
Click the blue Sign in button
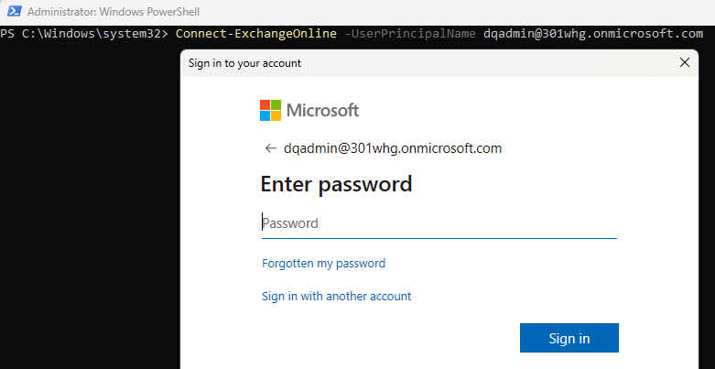[569, 338]
